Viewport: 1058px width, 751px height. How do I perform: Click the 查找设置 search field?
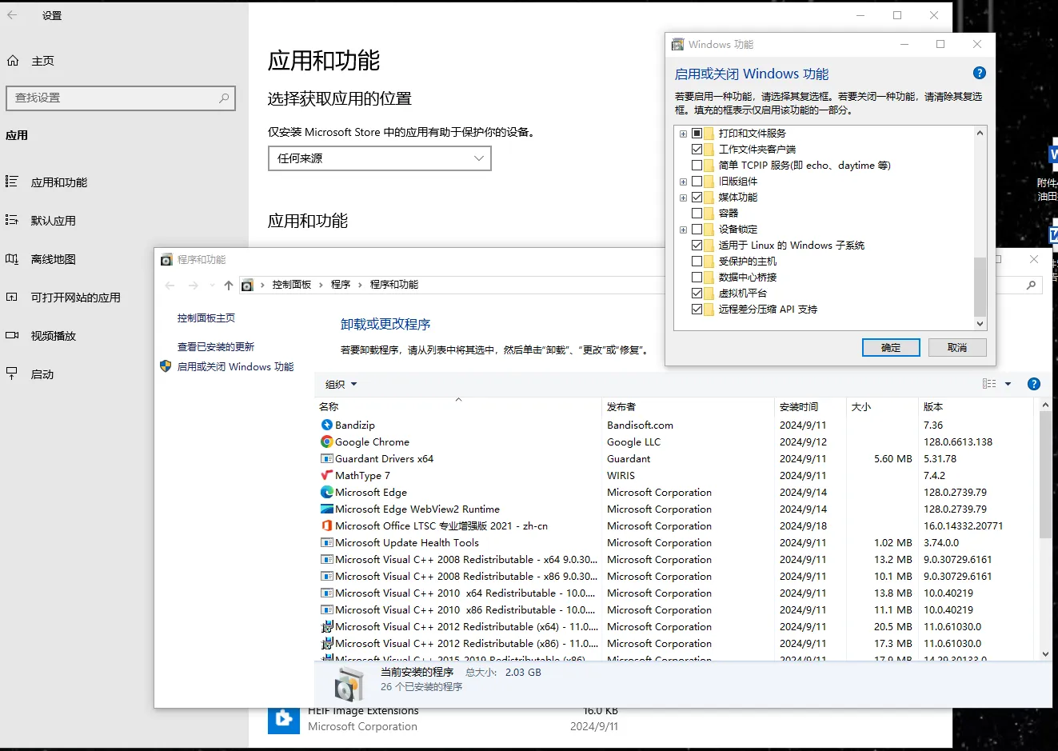point(121,98)
